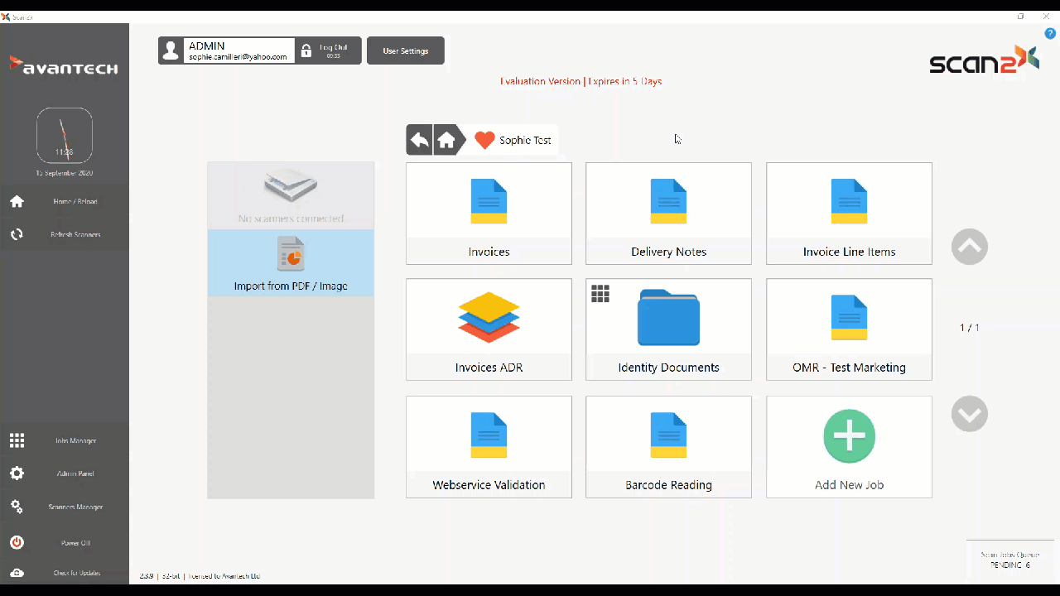Toggle the heart favorite for Sophie Test
This screenshot has width=1060, height=596.
pyautogui.click(x=484, y=140)
